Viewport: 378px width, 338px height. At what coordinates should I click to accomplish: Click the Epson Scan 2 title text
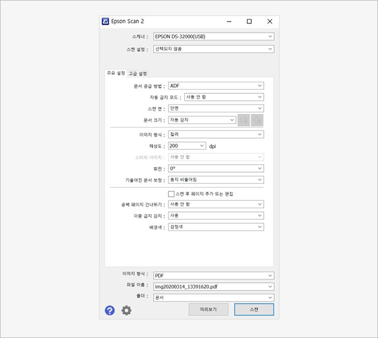[127, 22]
